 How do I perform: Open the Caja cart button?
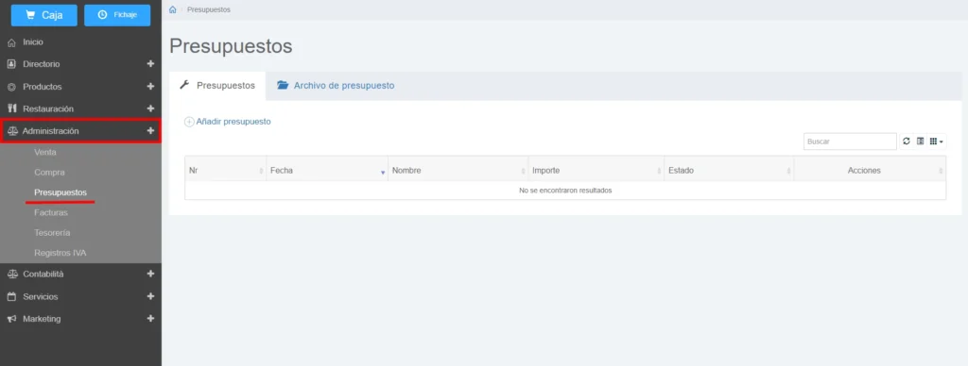(x=43, y=15)
